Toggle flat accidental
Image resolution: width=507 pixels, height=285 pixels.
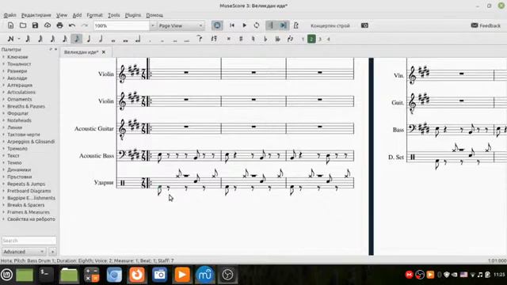[x=265, y=39]
